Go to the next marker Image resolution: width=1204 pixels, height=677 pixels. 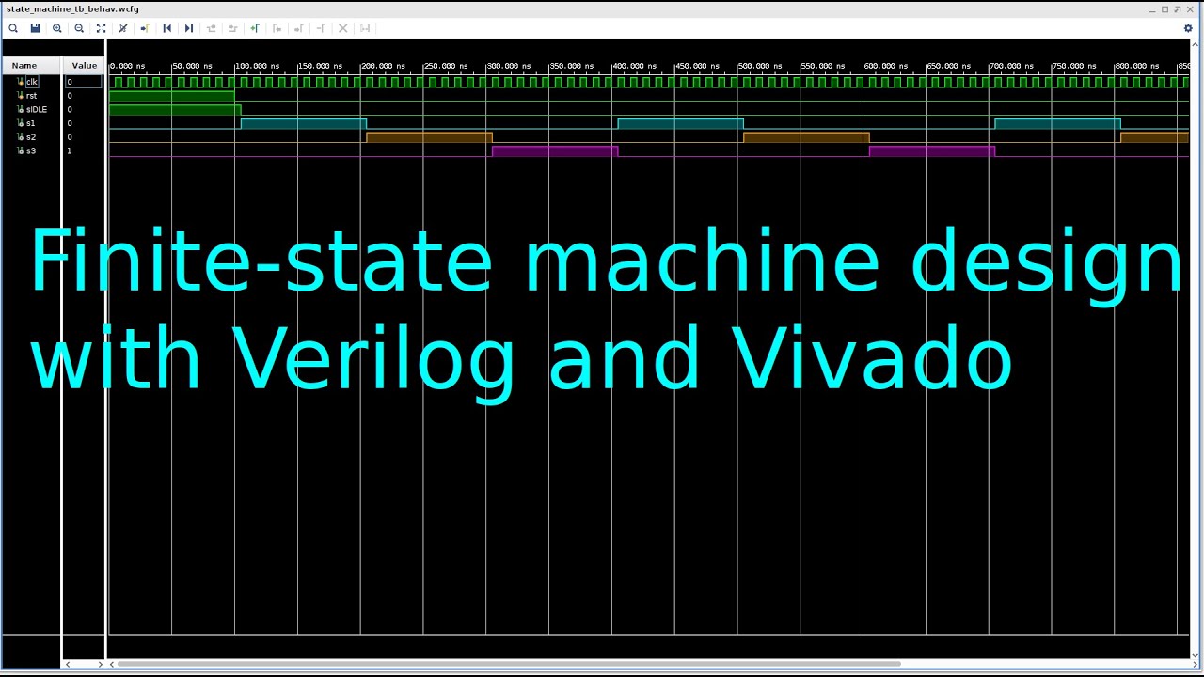coord(298,28)
